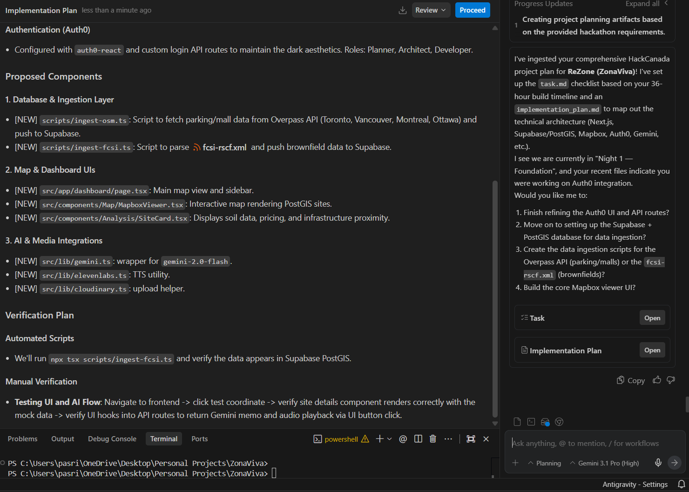Click the fcsi-rscf.xml file link
Image resolution: width=689 pixels, height=492 pixels.
click(x=220, y=147)
